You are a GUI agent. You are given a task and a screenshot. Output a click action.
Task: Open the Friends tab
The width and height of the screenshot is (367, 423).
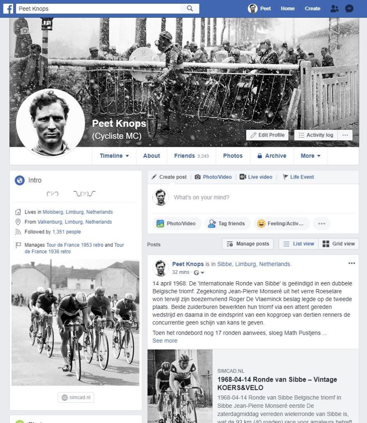(191, 156)
